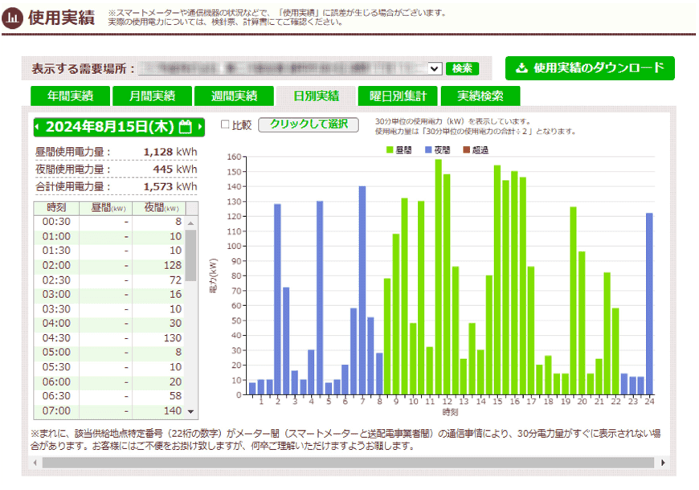Switch to the 曜日別集計 tab

coord(398,96)
